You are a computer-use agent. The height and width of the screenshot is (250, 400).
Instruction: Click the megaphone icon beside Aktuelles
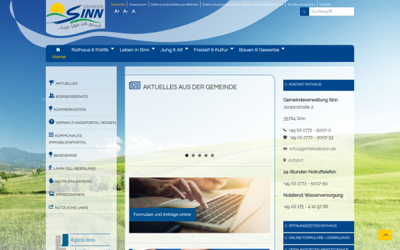(x=51, y=83)
